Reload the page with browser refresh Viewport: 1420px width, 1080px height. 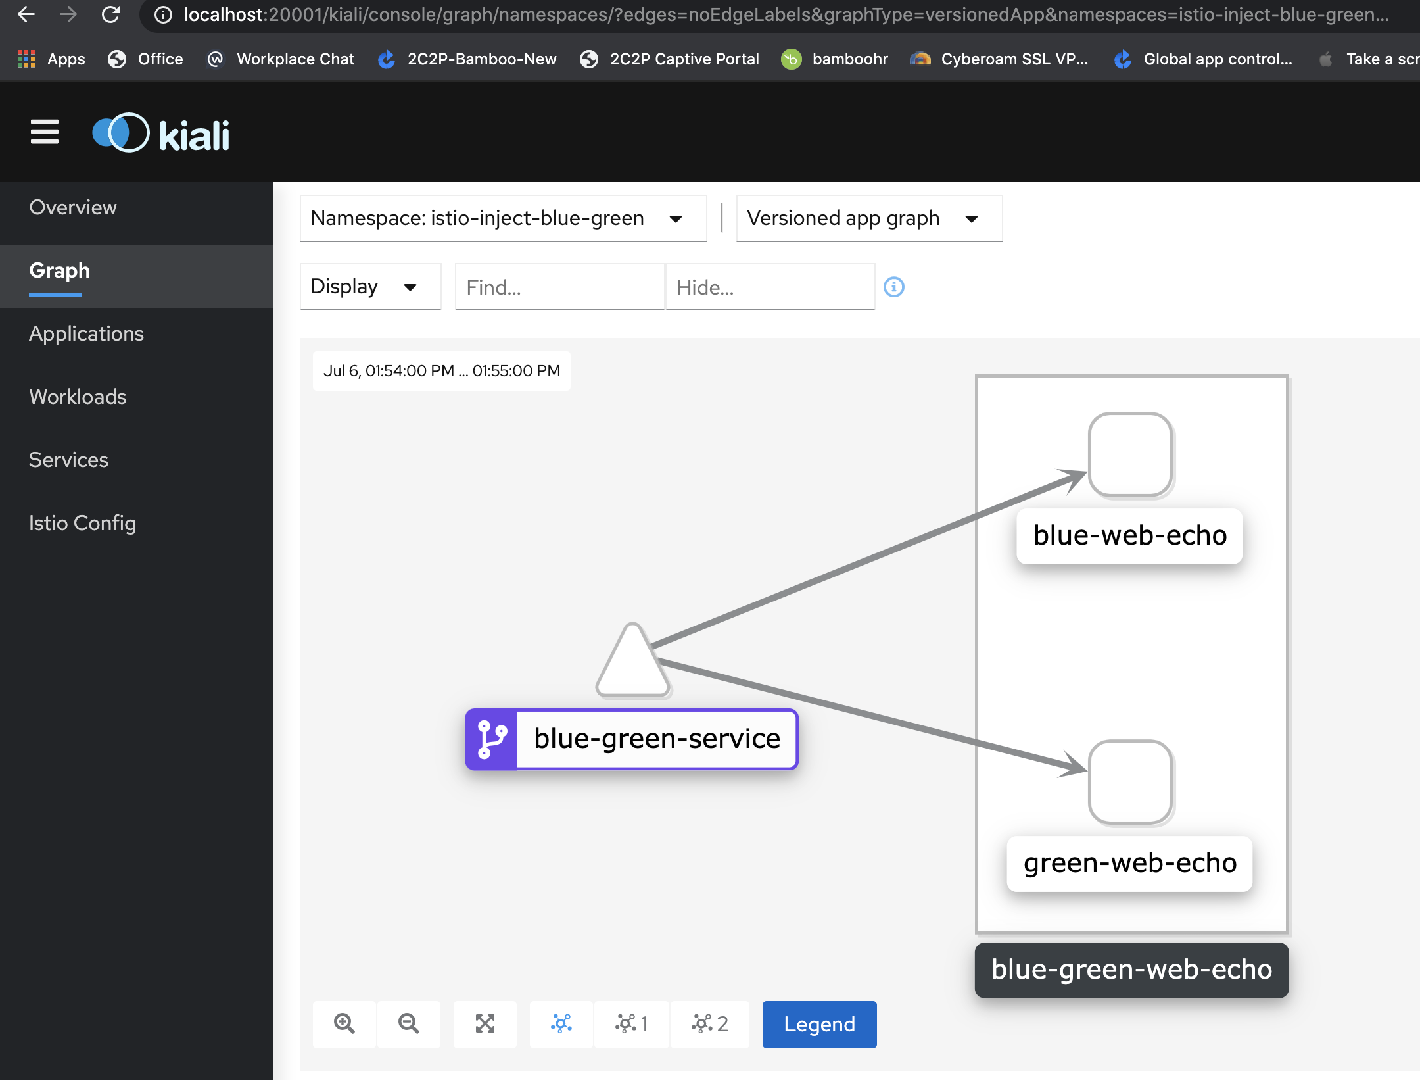[x=110, y=14]
